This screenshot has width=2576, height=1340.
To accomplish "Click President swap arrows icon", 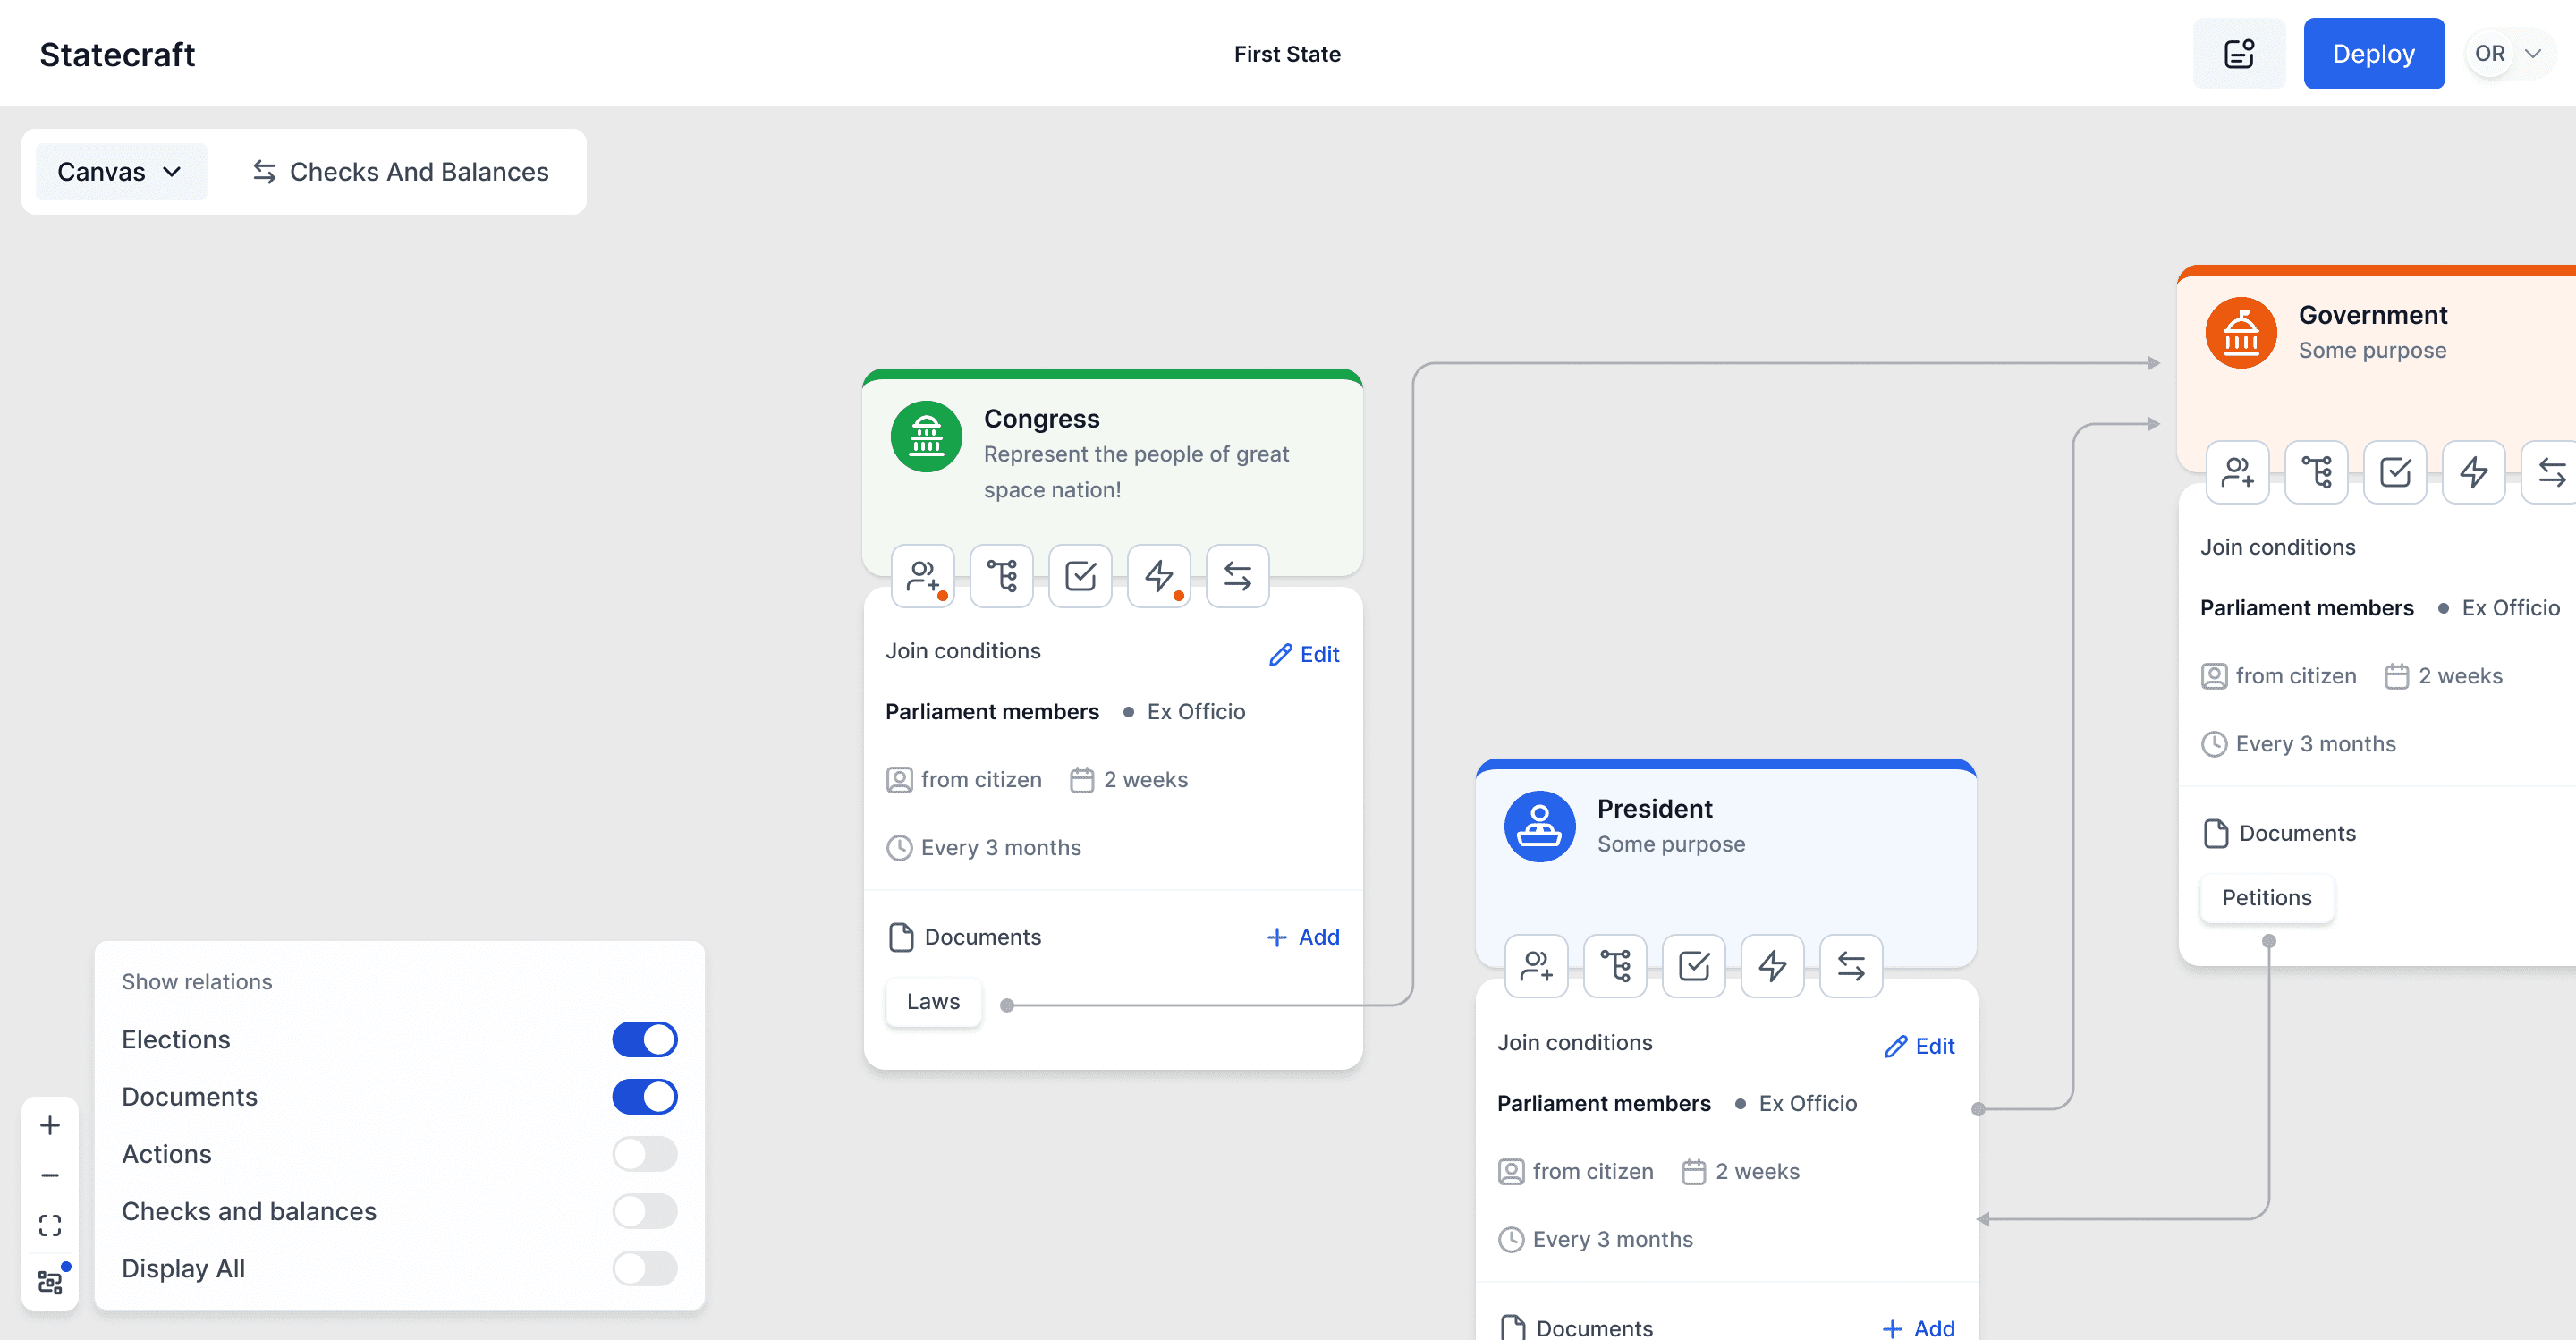I will tap(1850, 966).
